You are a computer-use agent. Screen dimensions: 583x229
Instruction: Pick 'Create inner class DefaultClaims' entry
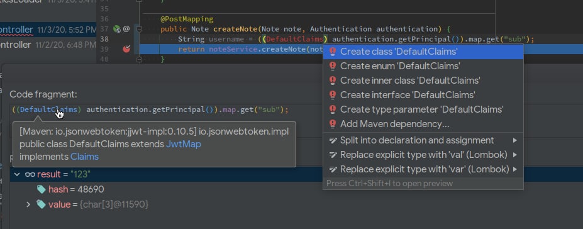pos(423,81)
